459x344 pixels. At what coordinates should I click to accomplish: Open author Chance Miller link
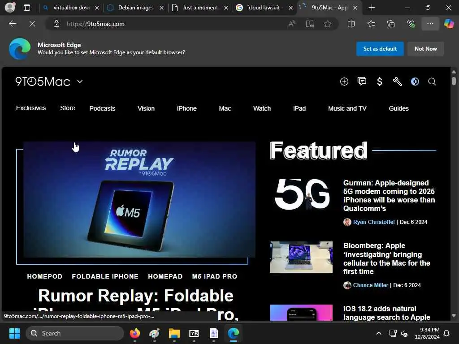point(370,285)
